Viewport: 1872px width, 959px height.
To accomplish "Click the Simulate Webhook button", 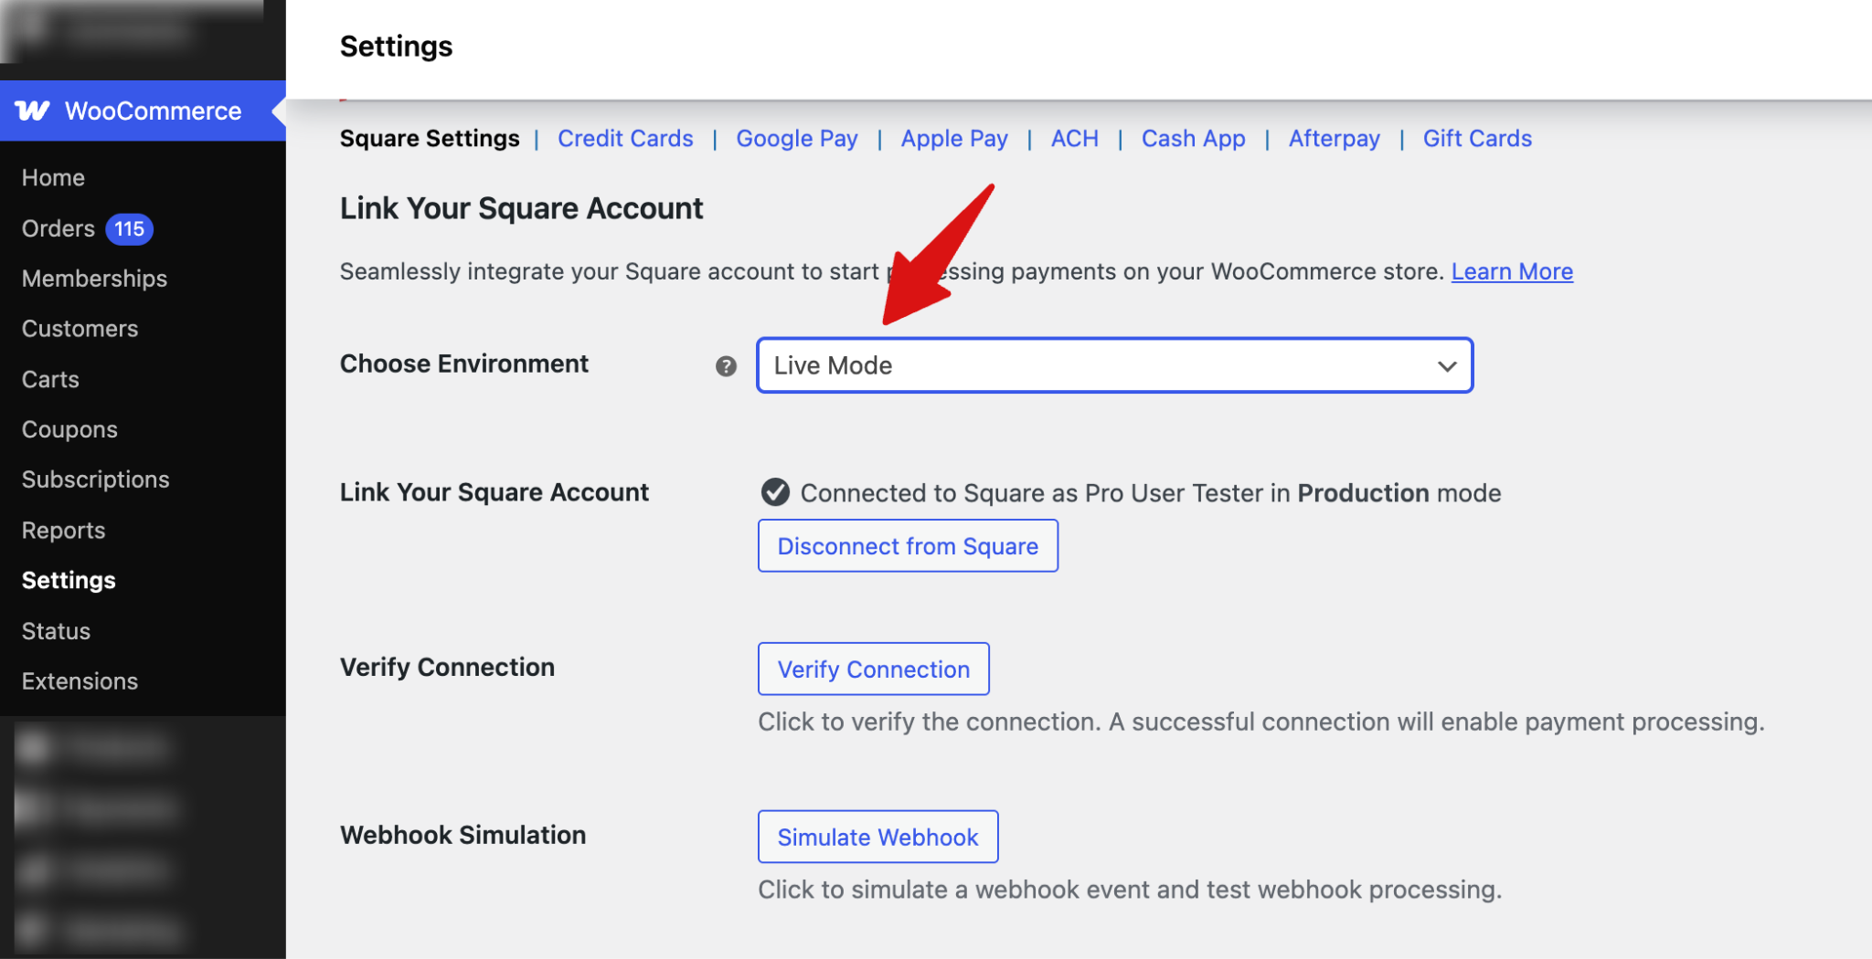I will (877, 836).
